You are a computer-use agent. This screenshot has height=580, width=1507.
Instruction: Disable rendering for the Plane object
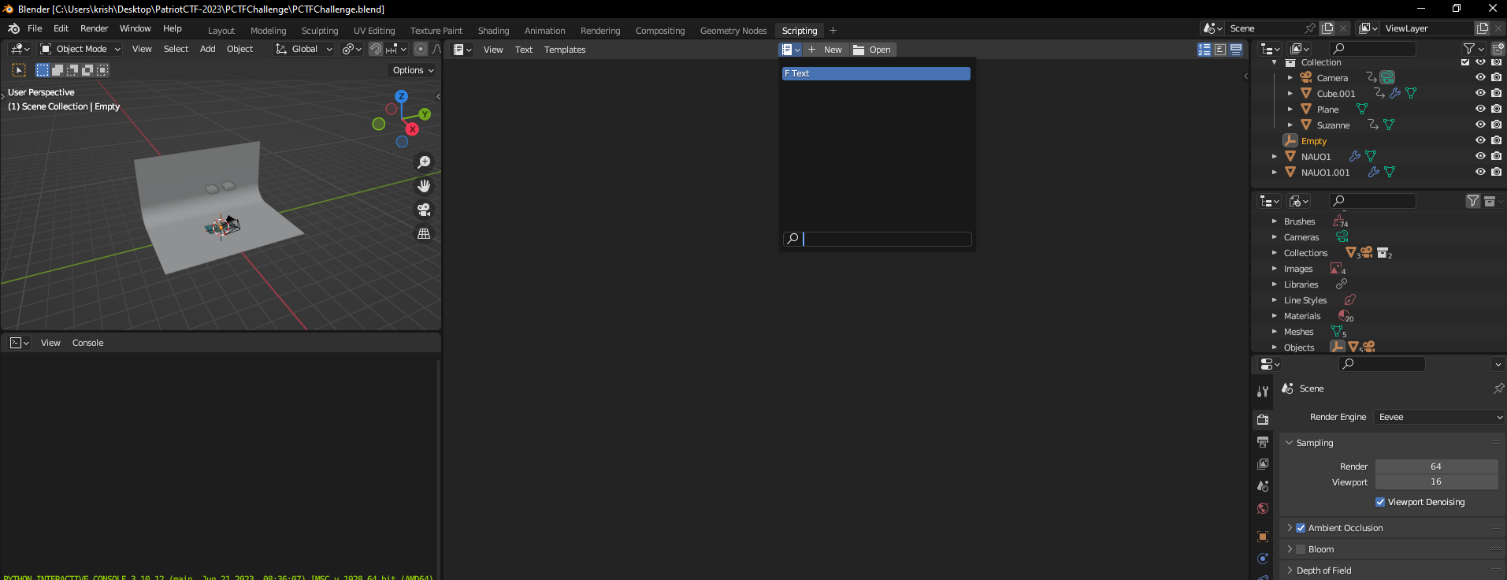[1496, 109]
